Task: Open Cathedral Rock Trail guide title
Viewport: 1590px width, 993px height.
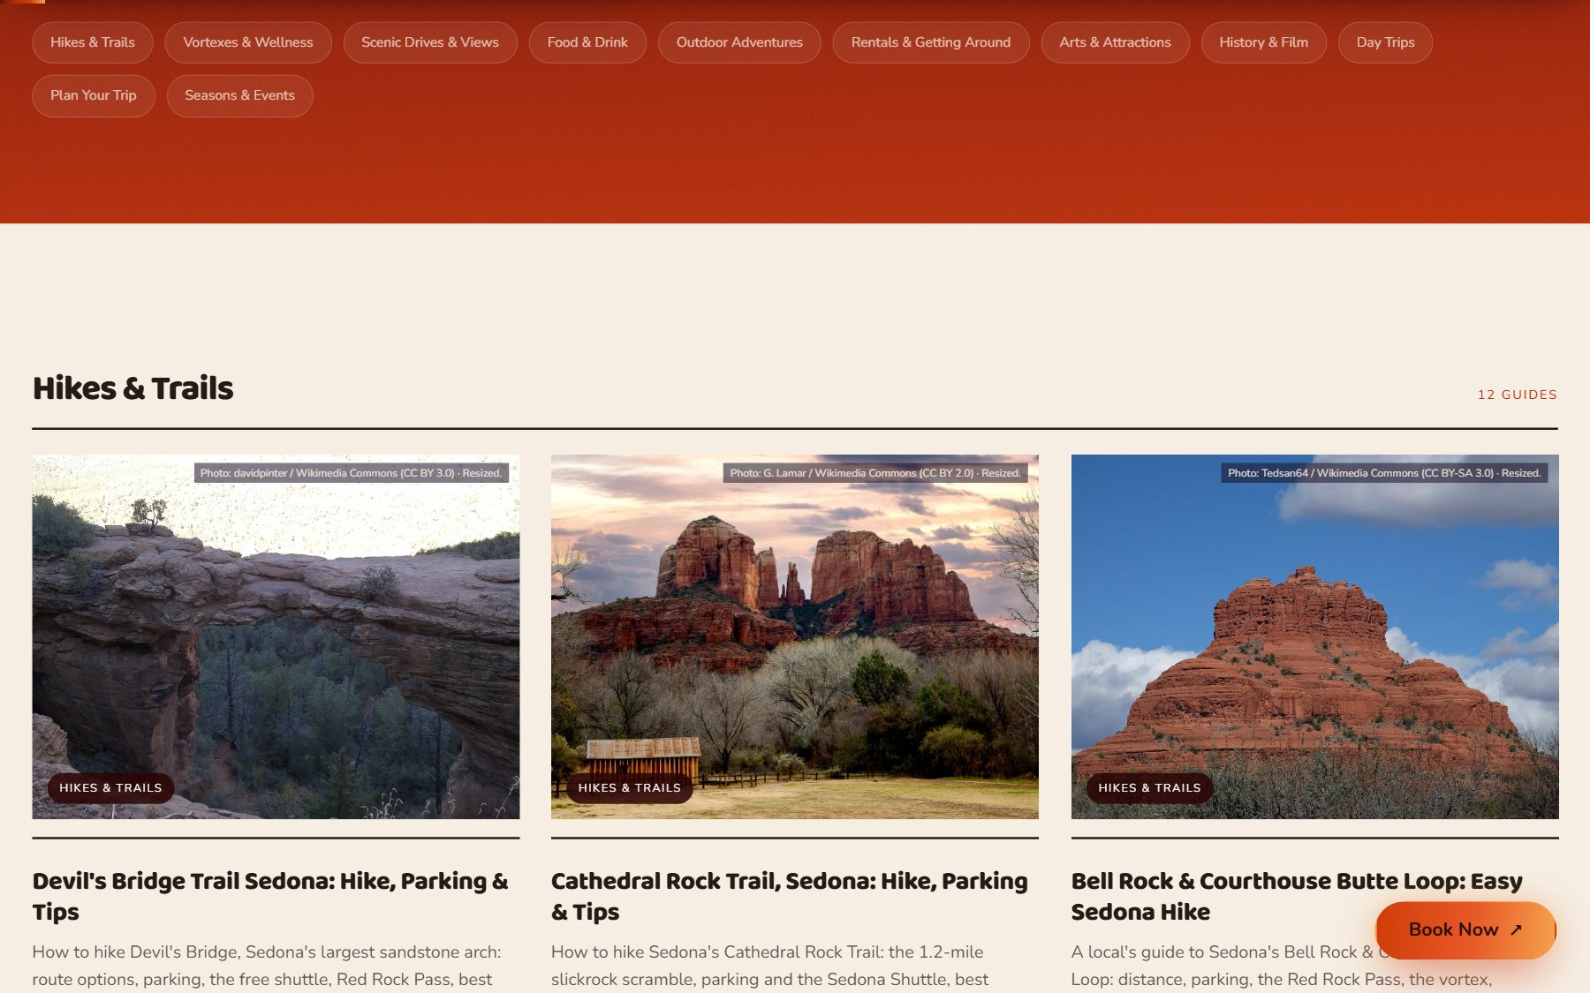Action: coord(790,896)
